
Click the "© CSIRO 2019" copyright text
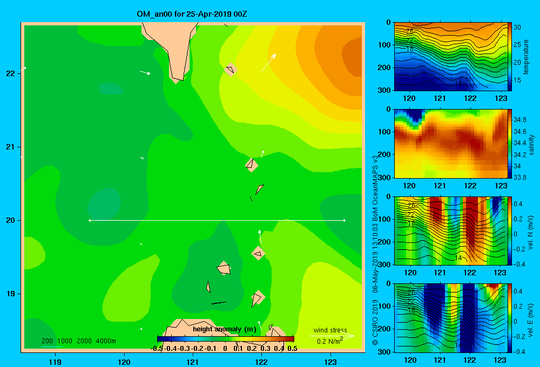(x=375, y=322)
